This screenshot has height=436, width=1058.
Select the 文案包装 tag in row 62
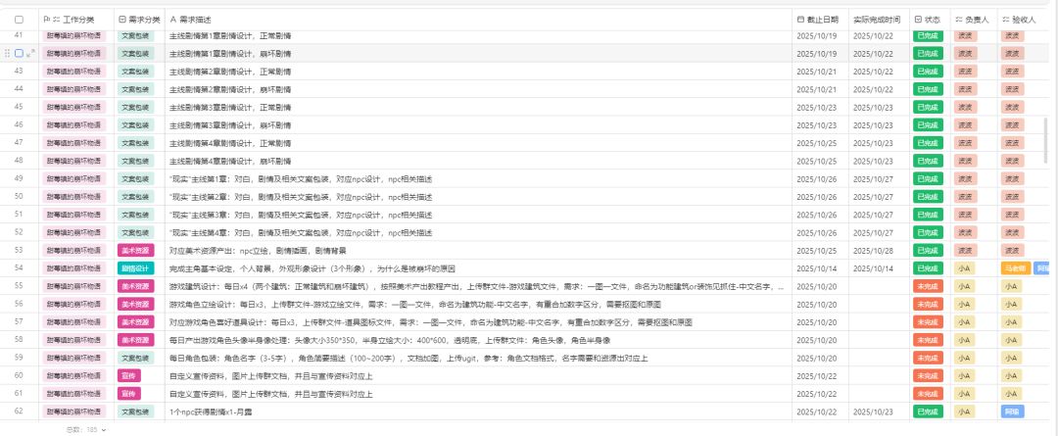[x=135, y=412]
